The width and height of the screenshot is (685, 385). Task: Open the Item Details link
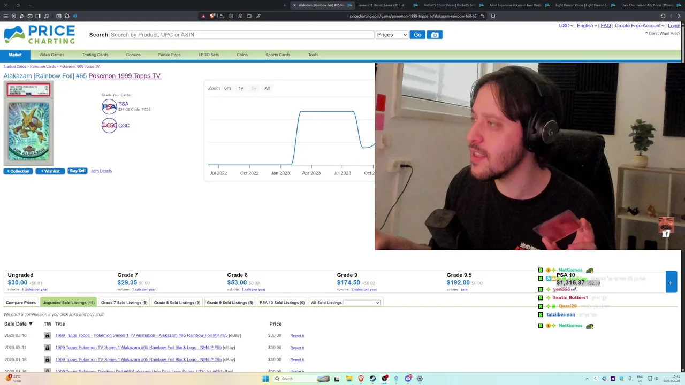pos(101,171)
